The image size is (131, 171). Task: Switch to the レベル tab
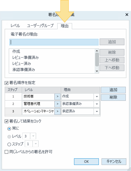point(15,26)
